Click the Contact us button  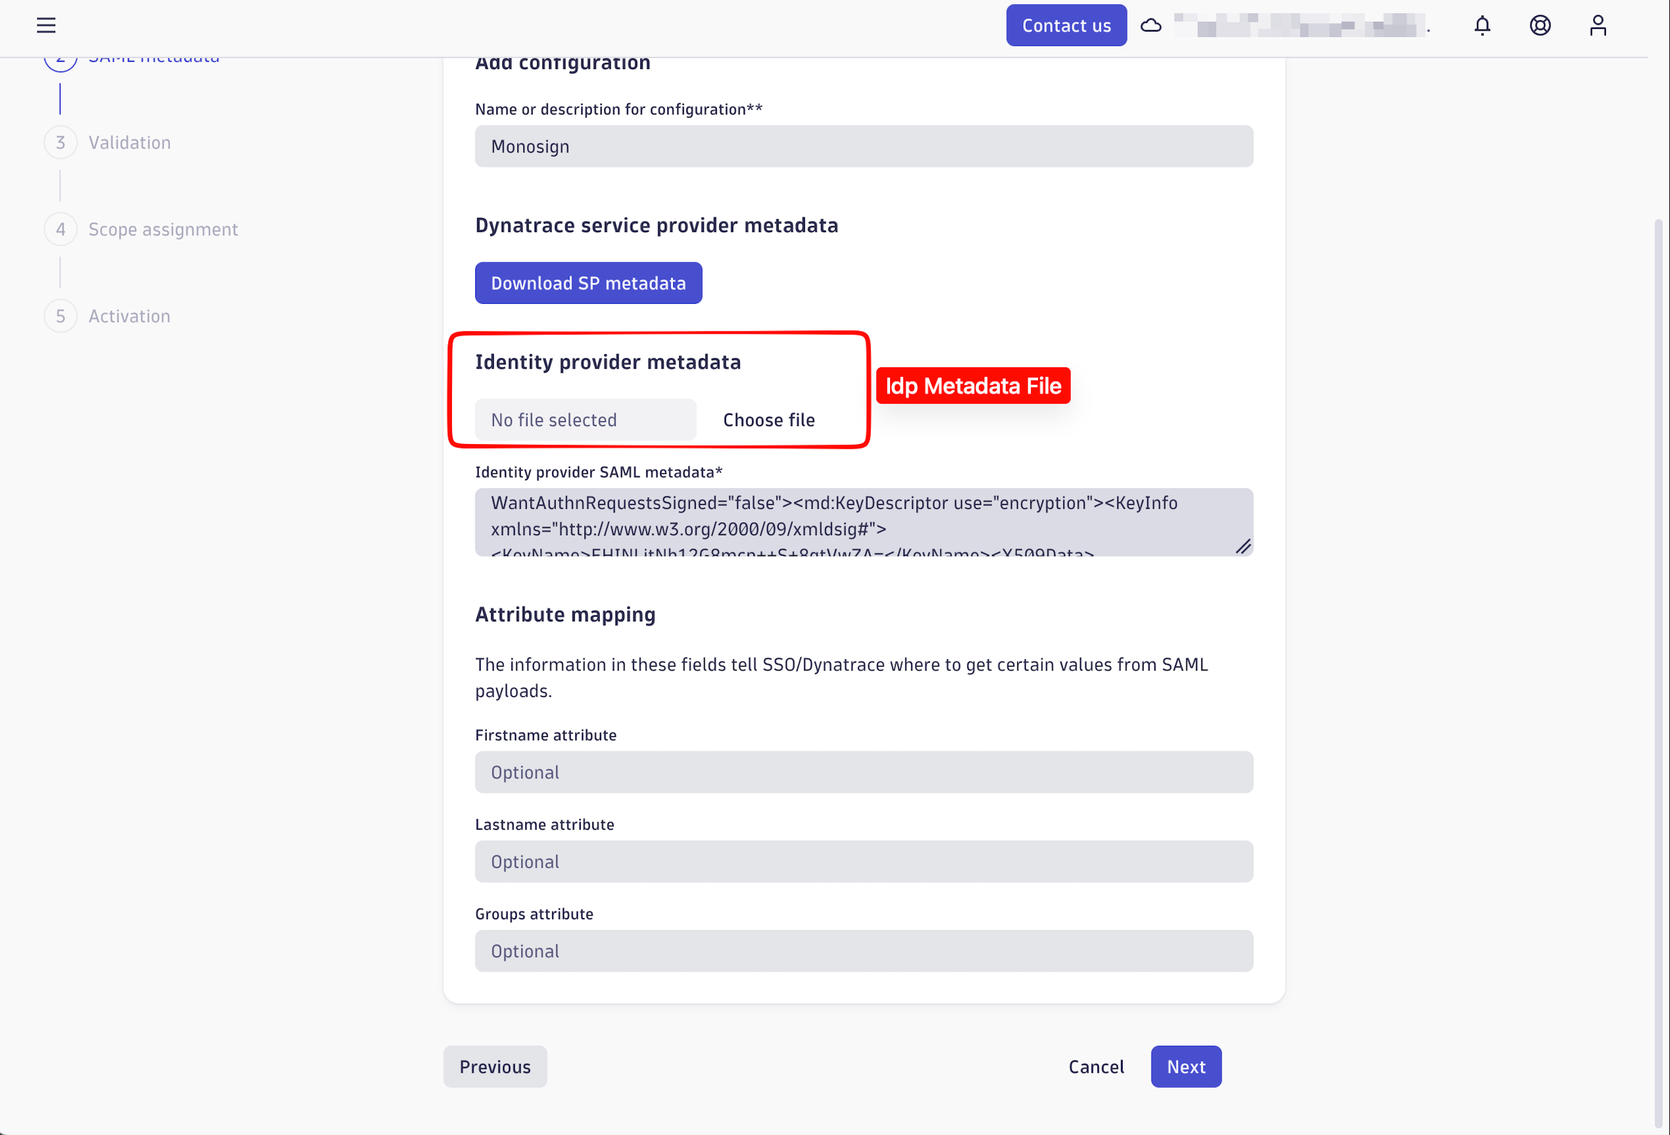pos(1066,25)
